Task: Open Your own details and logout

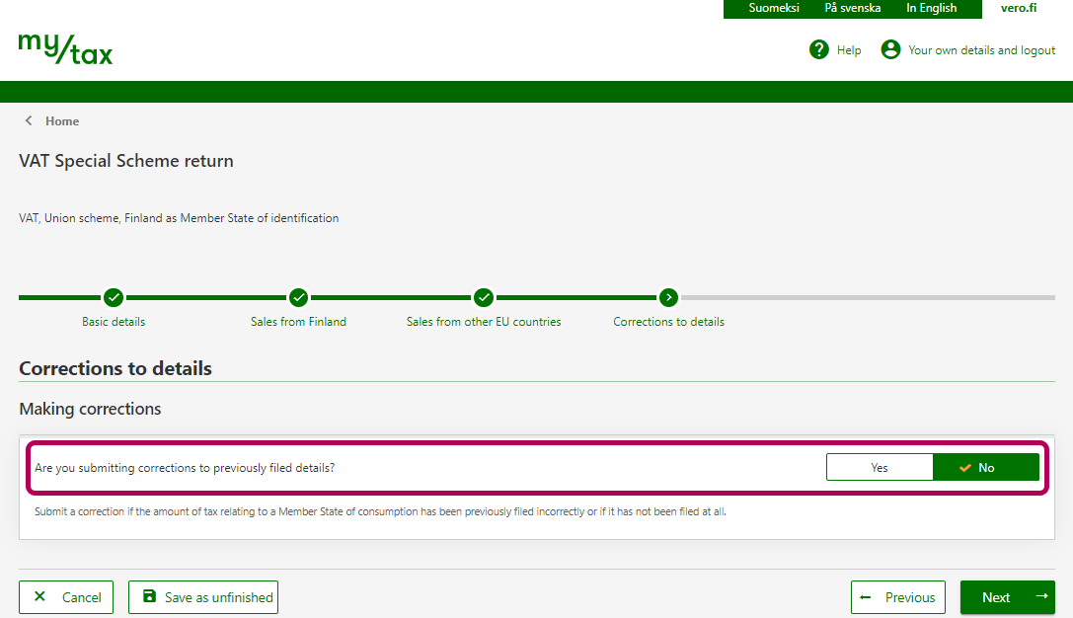Action: click(981, 50)
